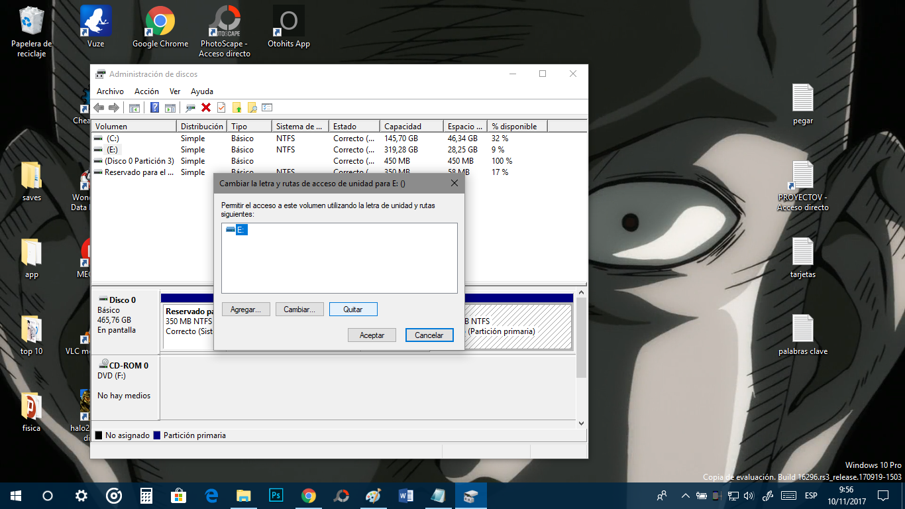Open File Explorer from the taskbar
Screen dimensions: 905x509
point(244,496)
